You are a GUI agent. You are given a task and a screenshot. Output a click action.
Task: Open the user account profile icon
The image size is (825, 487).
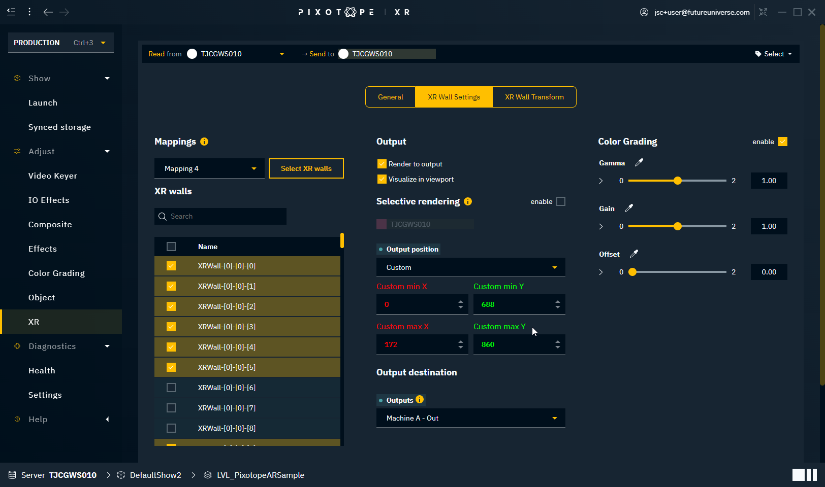point(644,12)
